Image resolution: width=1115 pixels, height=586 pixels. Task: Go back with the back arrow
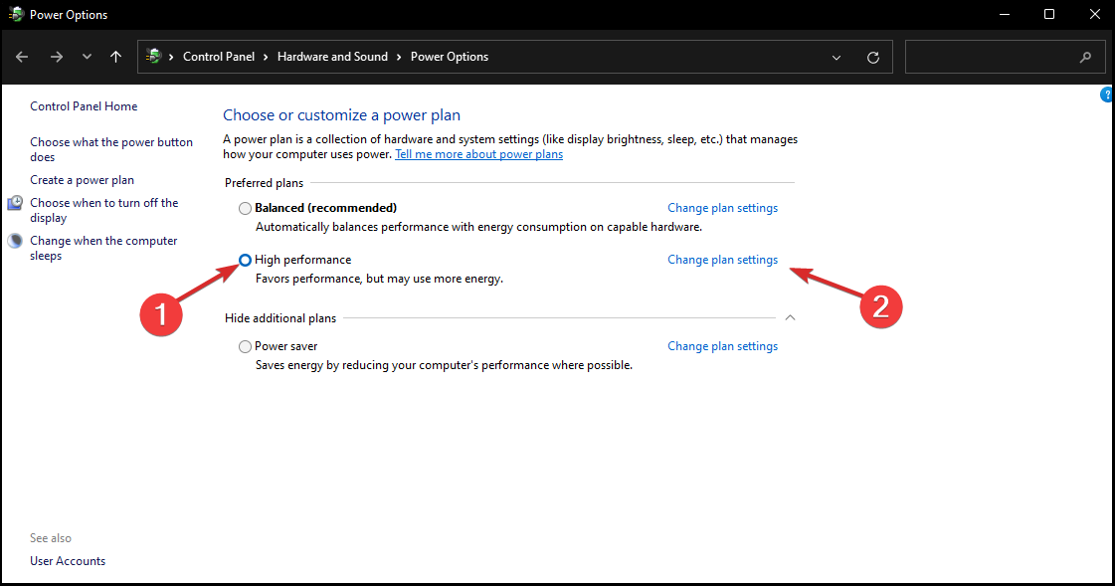(x=22, y=58)
